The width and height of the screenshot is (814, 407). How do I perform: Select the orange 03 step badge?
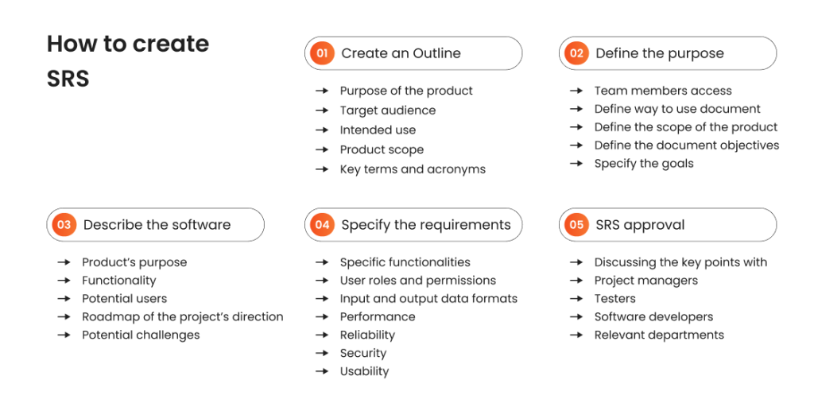click(64, 225)
